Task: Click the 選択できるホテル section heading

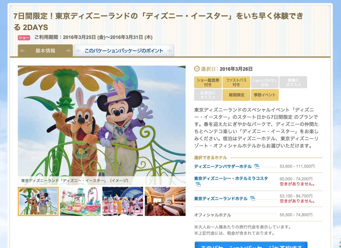Action: 210,158
